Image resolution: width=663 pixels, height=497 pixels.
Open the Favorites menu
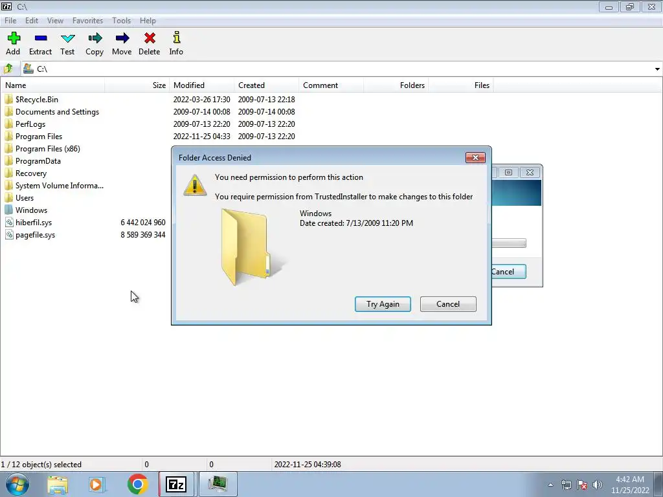[x=87, y=20]
